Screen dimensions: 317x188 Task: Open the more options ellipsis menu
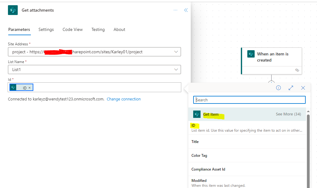click(x=175, y=10)
